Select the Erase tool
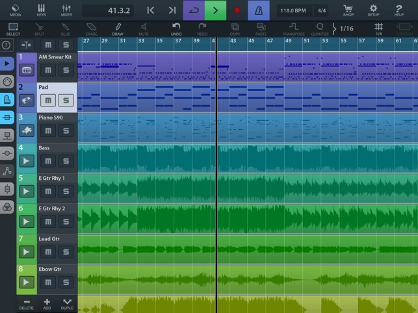418x313 pixels. click(92, 29)
